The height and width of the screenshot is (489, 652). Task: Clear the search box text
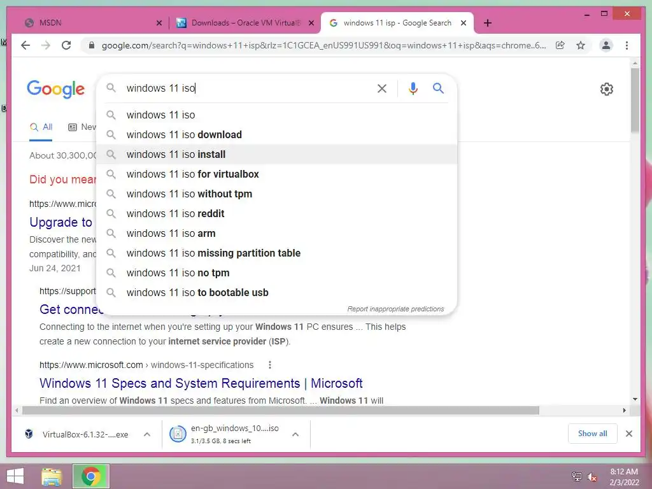(382, 88)
